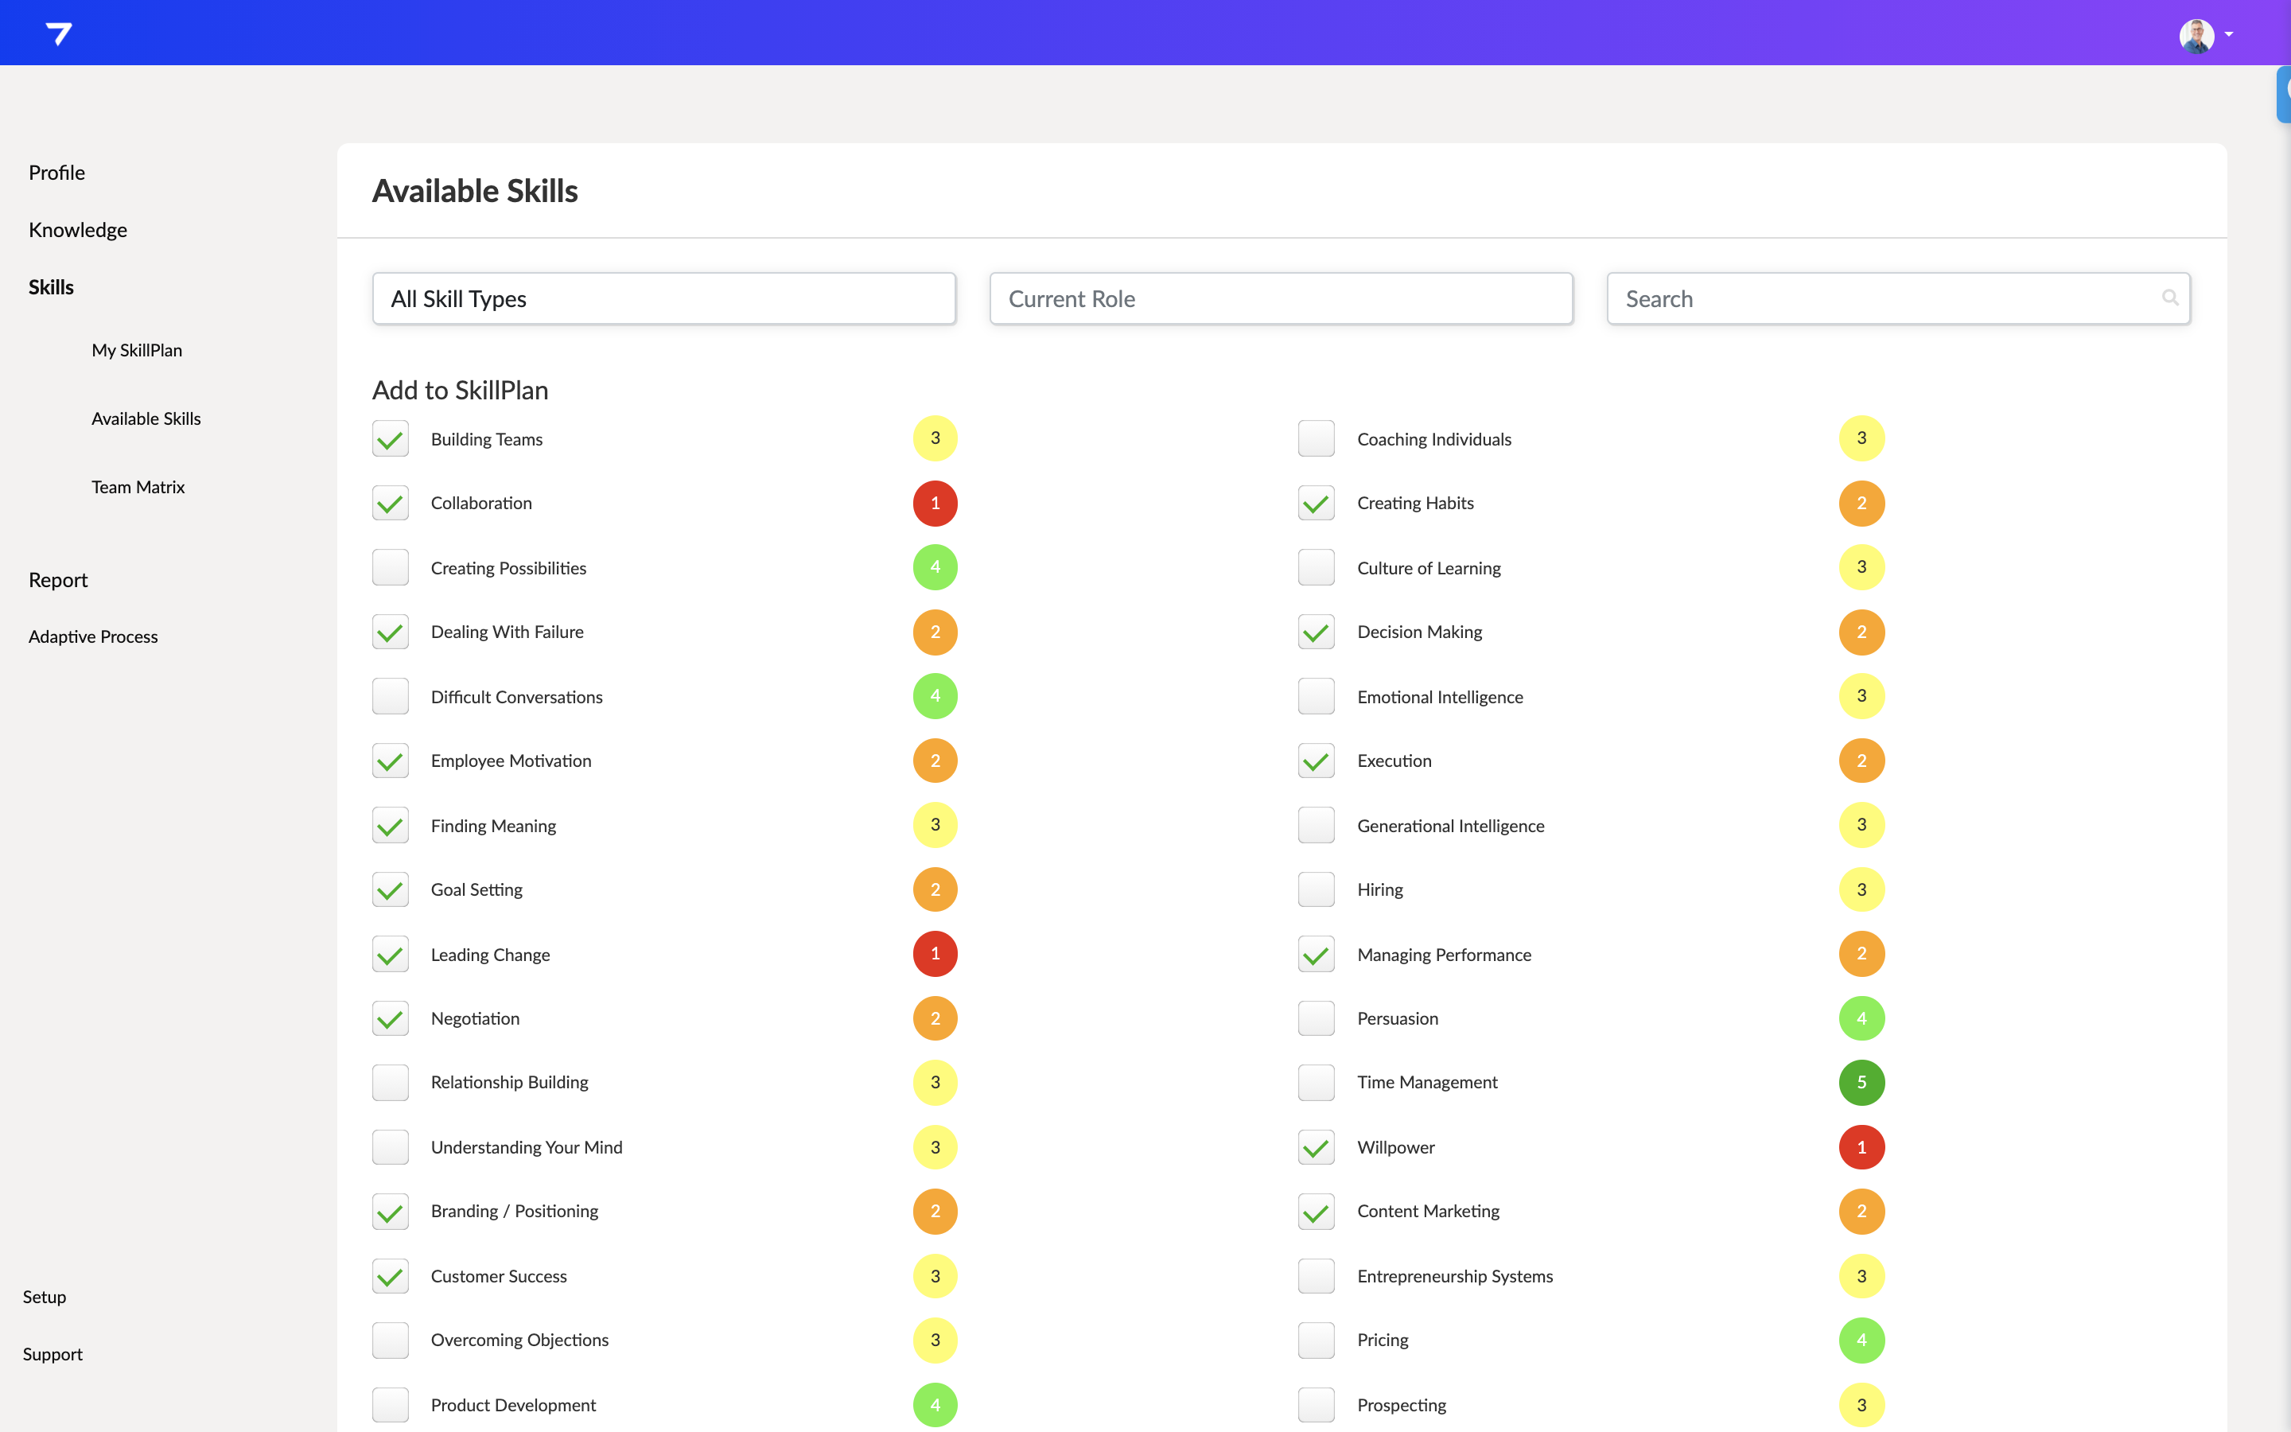Uncheck the Building Teams checkbox

click(x=390, y=438)
